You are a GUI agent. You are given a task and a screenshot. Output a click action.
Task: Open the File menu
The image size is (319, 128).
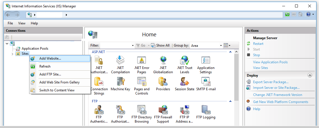(x=10, y=23)
